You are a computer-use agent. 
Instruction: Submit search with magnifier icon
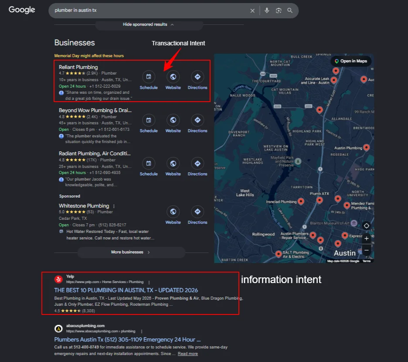tap(289, 10)
